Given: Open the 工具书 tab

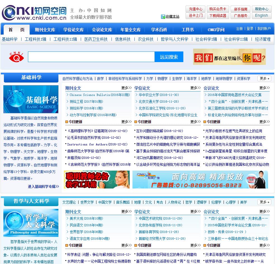Looking at the screenshot, I should pos(188,30).
